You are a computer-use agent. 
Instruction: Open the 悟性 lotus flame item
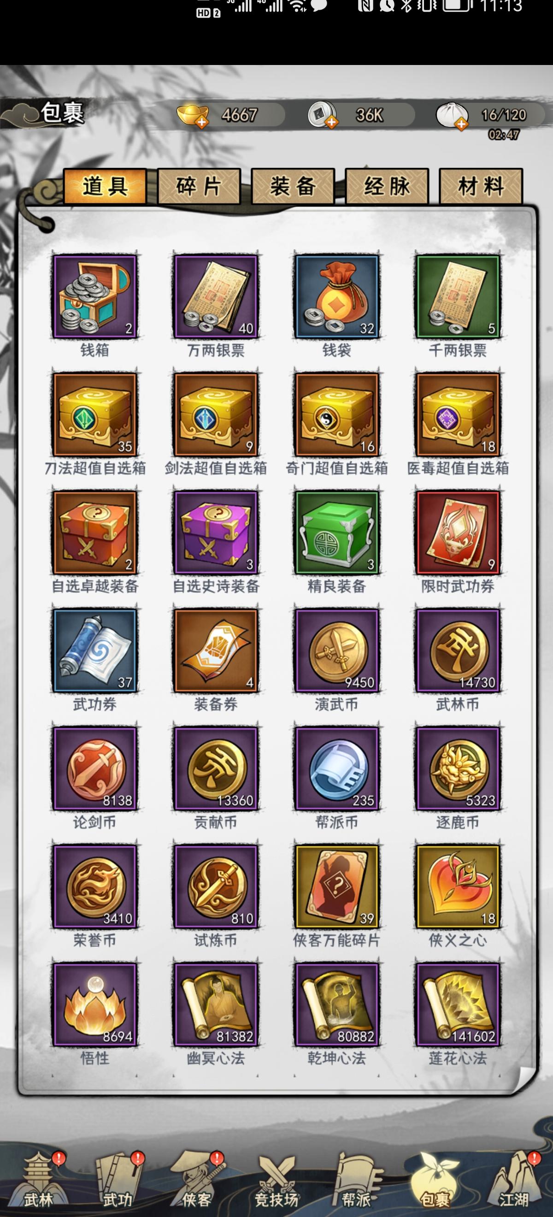[95, 1005]
